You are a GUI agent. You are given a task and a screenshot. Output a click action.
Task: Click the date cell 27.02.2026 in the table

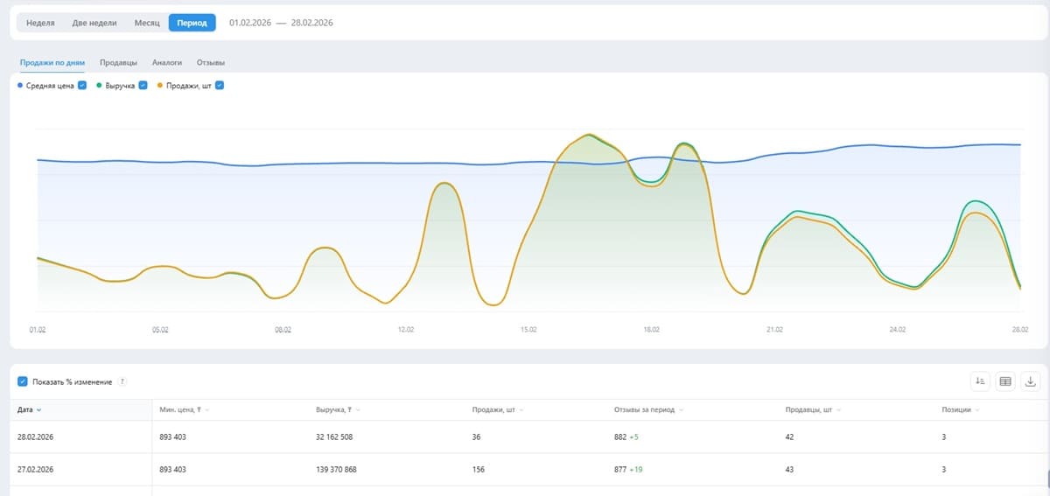[36, 469]
